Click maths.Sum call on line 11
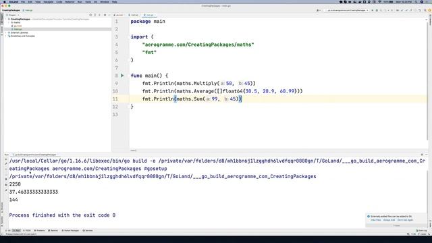The width and height of the screenshot is (432, 243). click(x=190, y=99)
